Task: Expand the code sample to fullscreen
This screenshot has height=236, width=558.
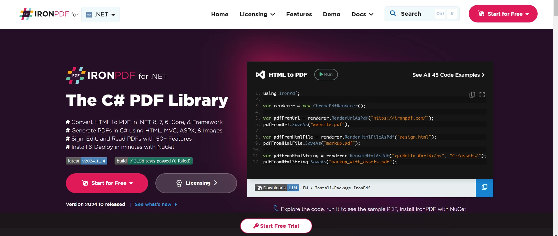Action: pyautogui.click(x=482, y=95)
